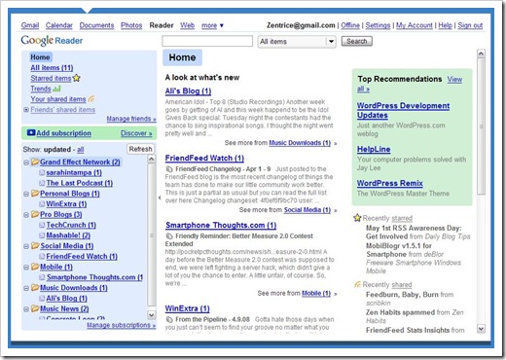
Task: Click the Add subscription plus icon
Action: (31, 132)
